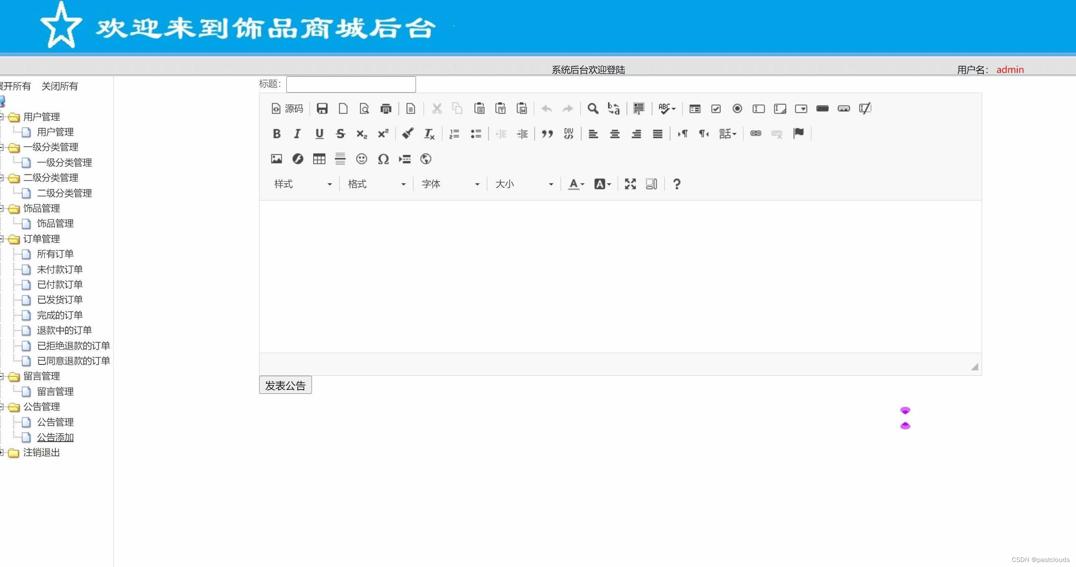The height and width of the screenshot is (567, 1076).
Task: Insert a hyperlink in the editor
Action: point(755,133)
